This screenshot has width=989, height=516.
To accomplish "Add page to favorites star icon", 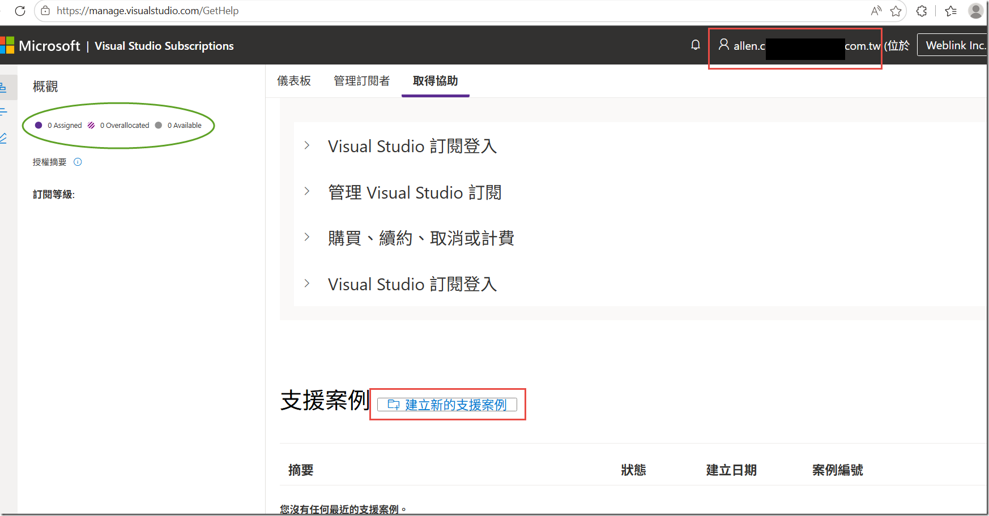I will (x=896, y=11).
